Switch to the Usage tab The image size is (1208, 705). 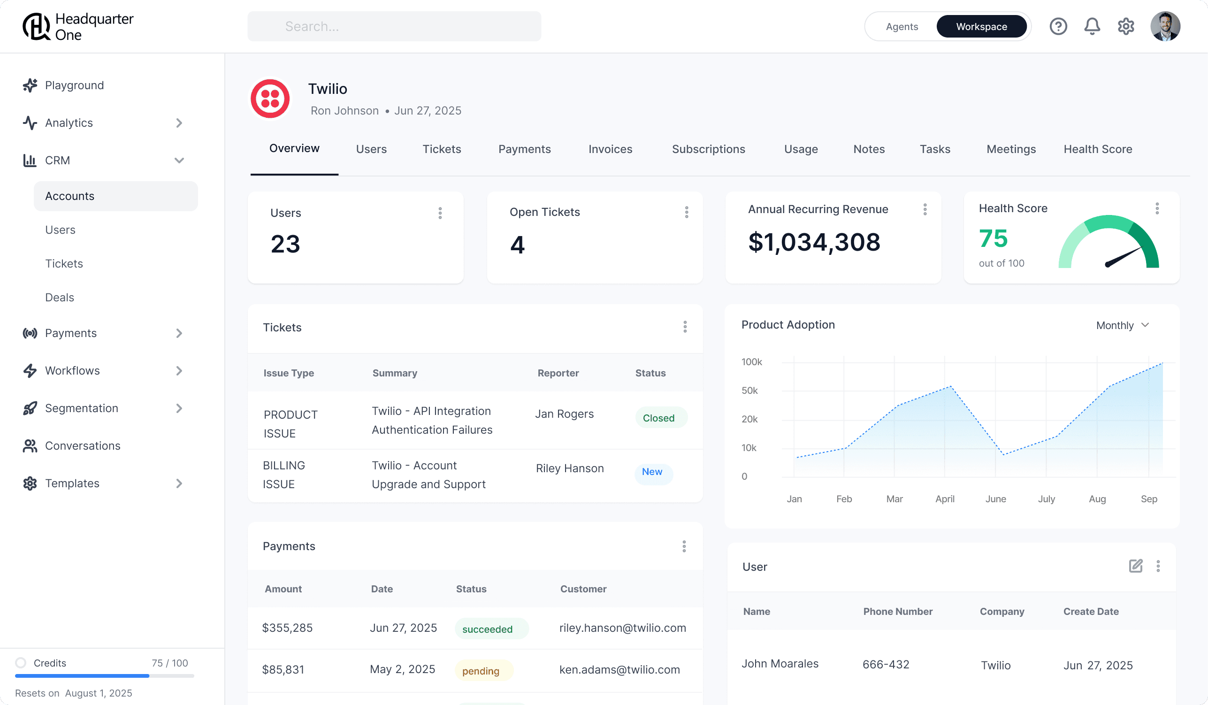801,149
